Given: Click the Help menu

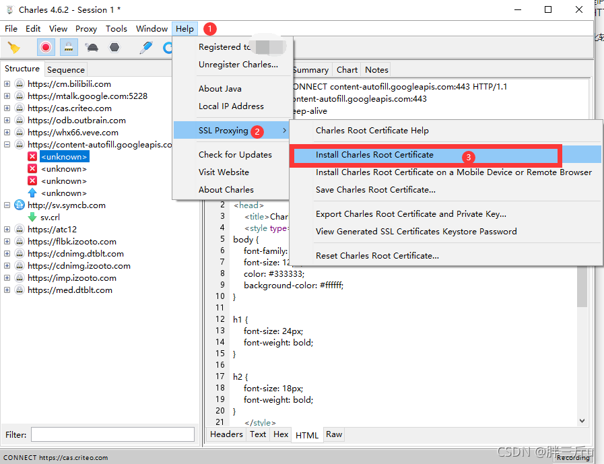Looking at the screenshot, I should point(185,28).
